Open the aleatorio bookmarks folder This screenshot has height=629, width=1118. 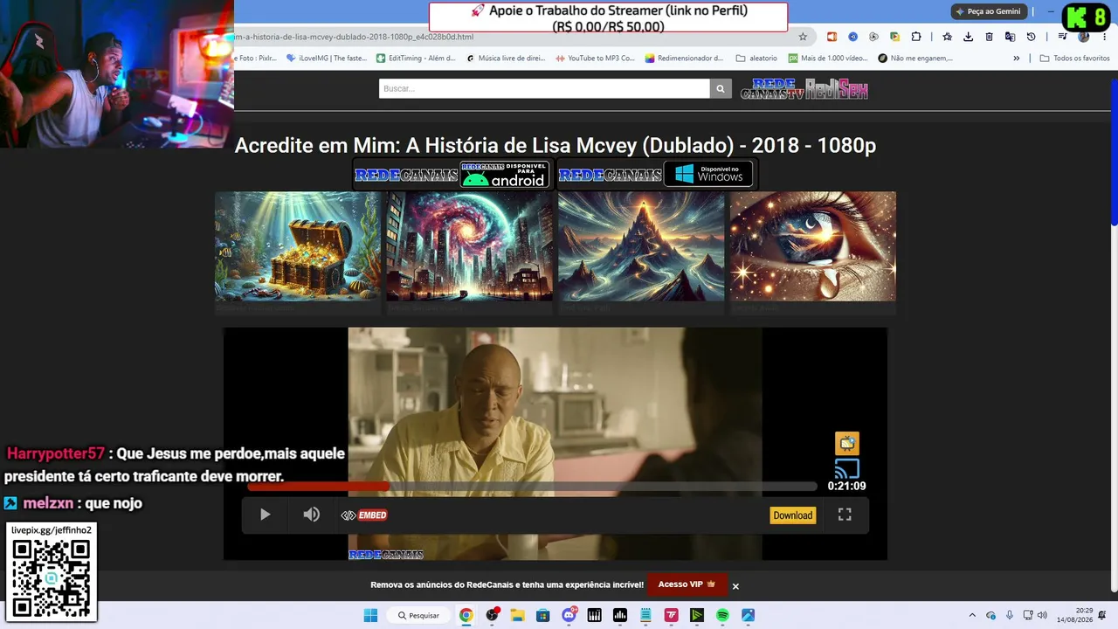[x=756, y=59]
